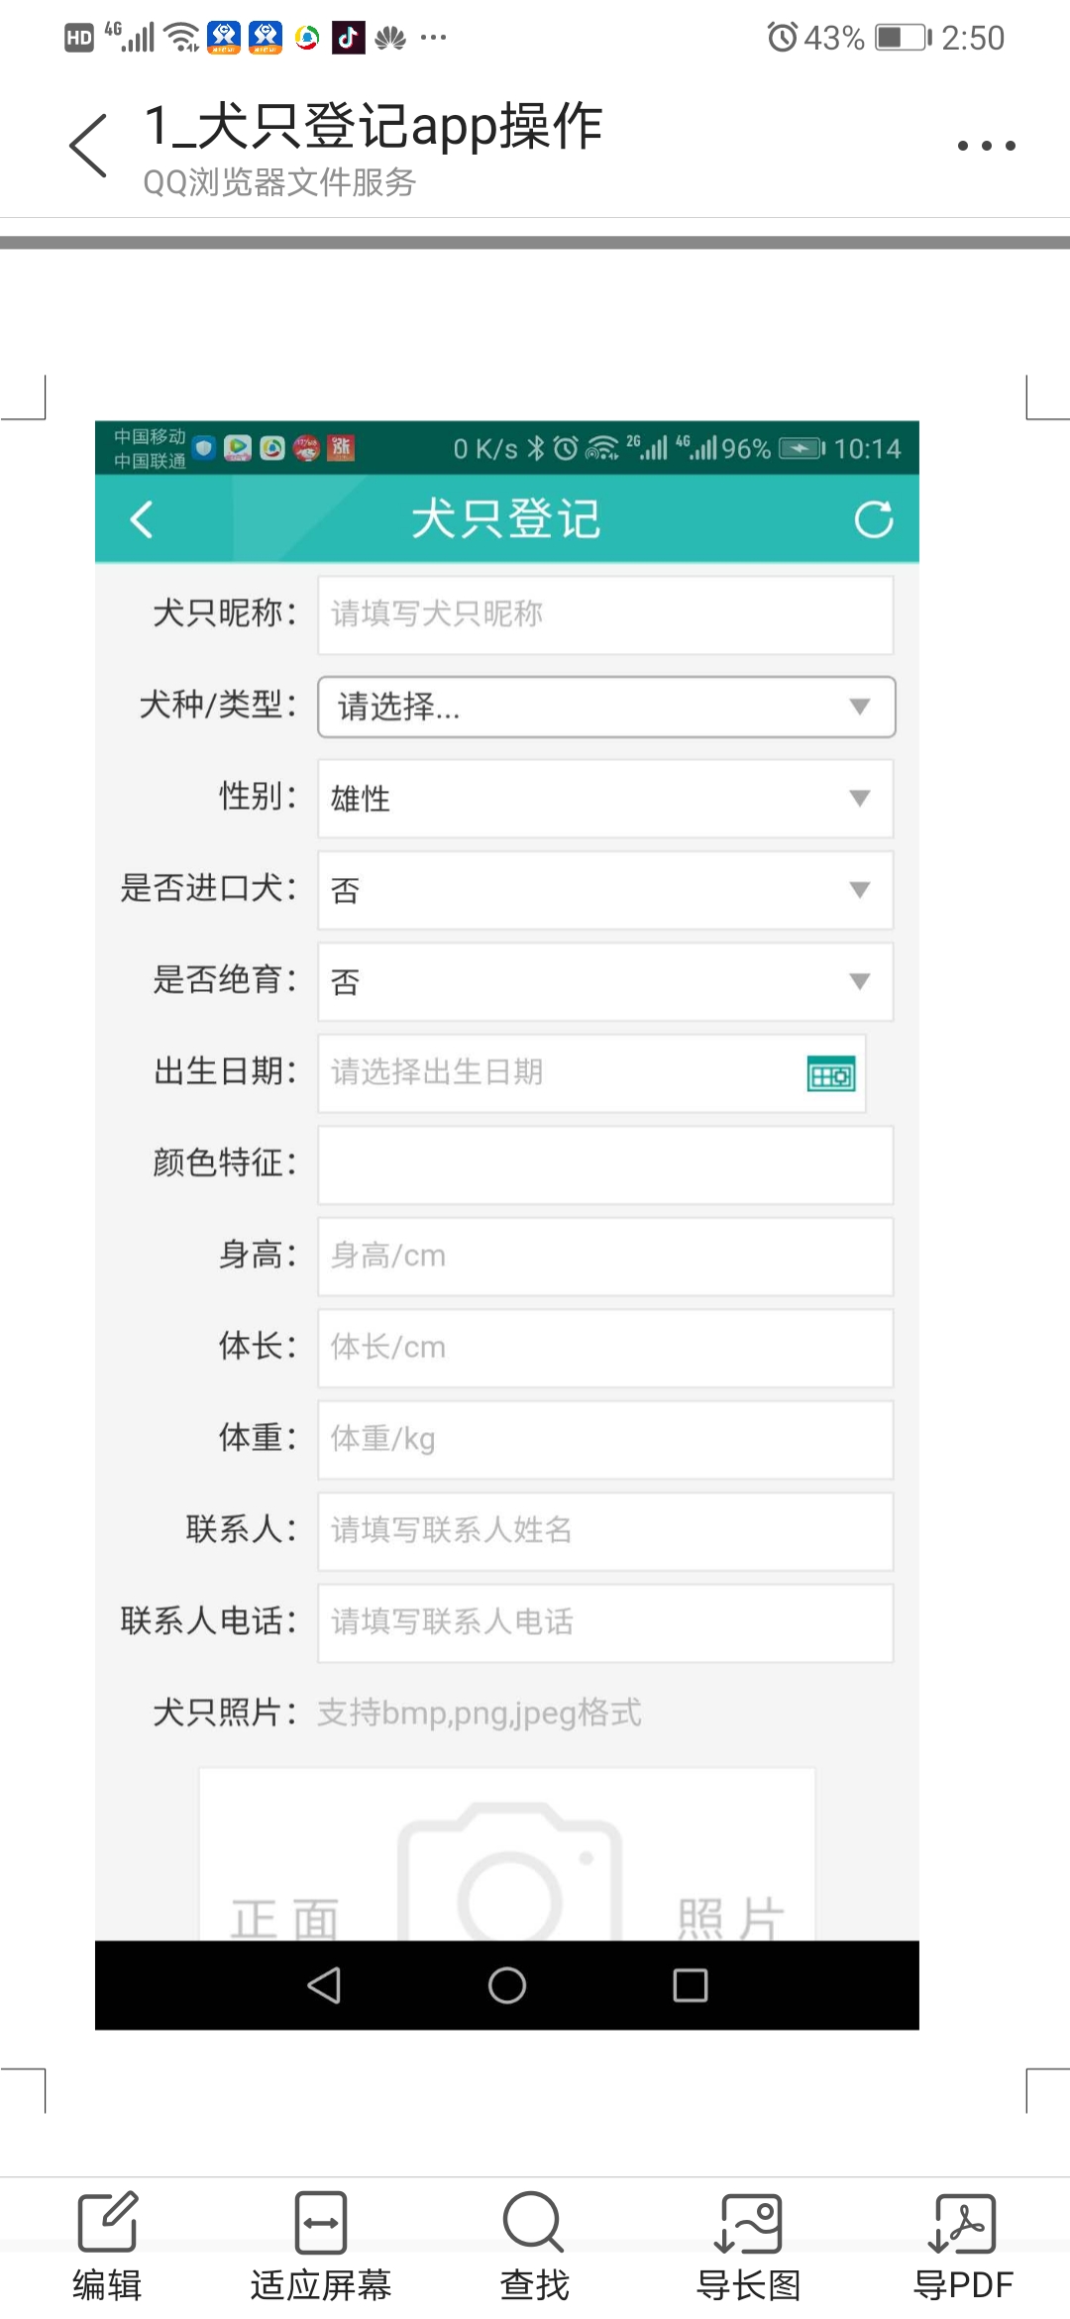The image size is (1070, 2319).
Task: Tap the white back arrow in 犬只登记 header
Action: coord(142,518)
